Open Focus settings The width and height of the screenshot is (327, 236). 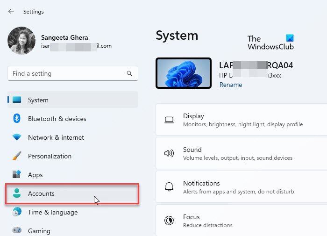[241, 220]
